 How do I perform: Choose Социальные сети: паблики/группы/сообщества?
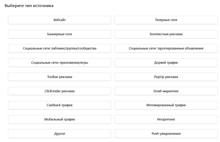[x=59, y=48]
